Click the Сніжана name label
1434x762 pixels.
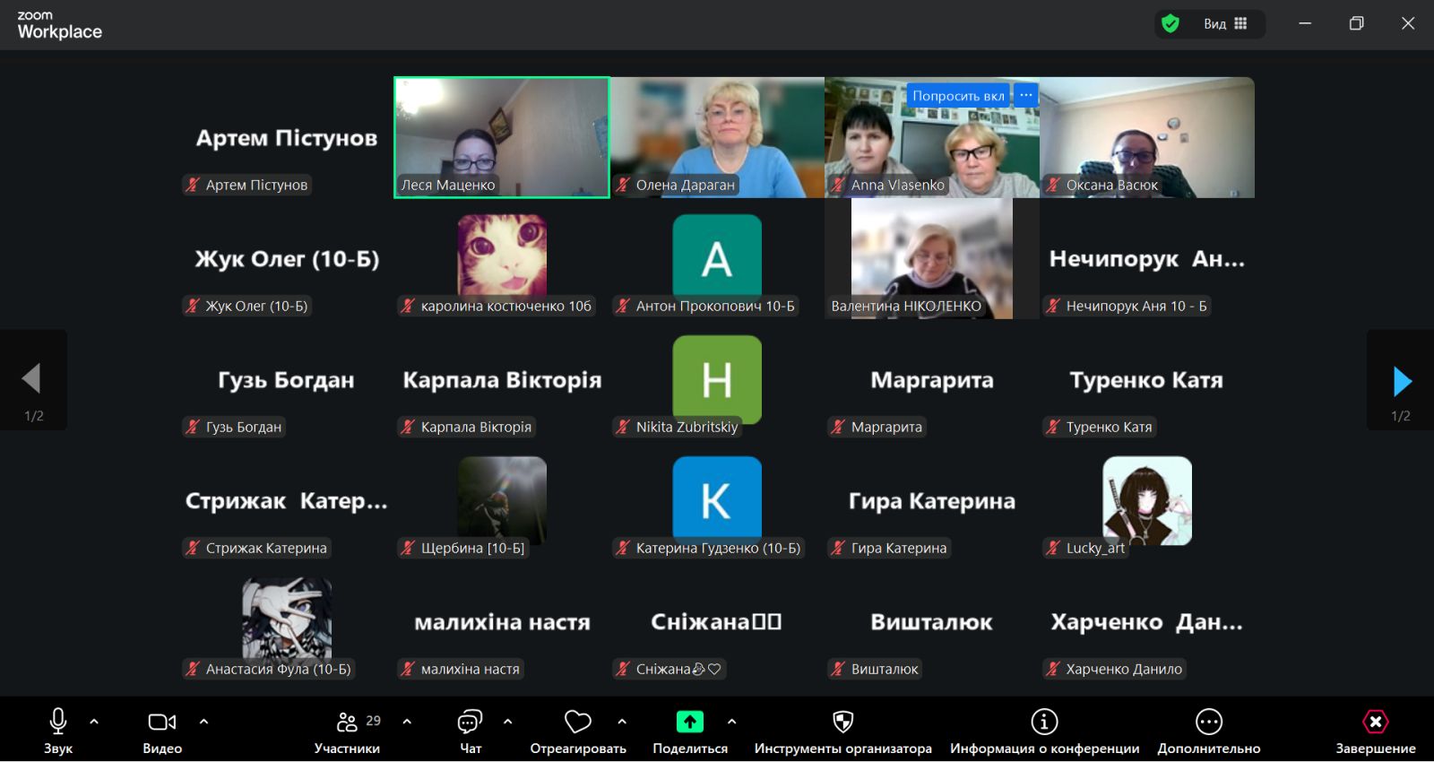tap(678, 669)
